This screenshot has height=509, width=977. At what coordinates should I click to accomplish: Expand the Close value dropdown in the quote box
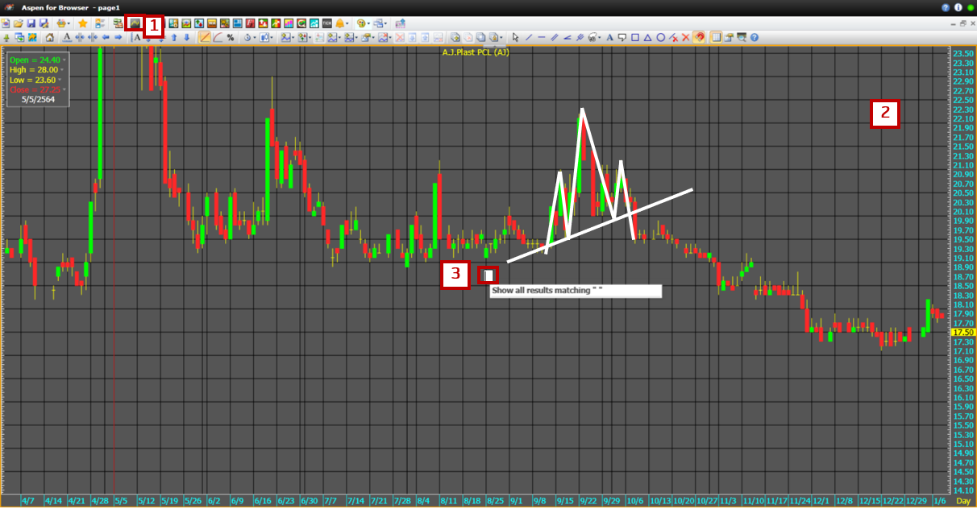click(64, 90)
